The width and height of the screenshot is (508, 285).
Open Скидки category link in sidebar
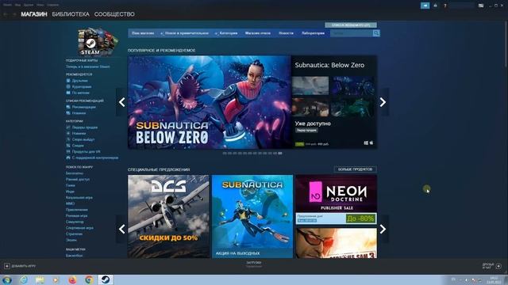78,146
